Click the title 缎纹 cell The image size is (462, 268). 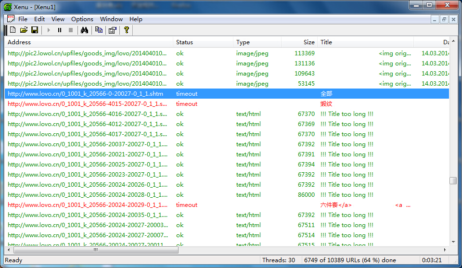326,103
